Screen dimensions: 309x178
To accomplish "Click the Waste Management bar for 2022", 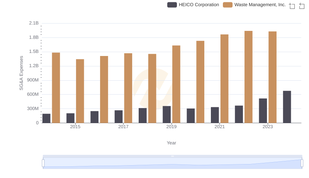I will click(248, 77).
